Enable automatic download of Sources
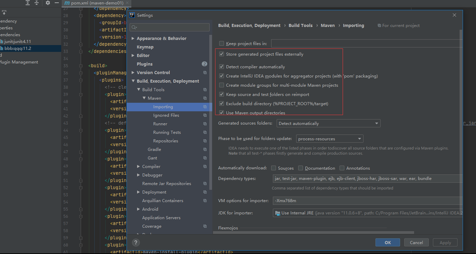This screenshot has height=254, width=476. click(x=273, y=168)
